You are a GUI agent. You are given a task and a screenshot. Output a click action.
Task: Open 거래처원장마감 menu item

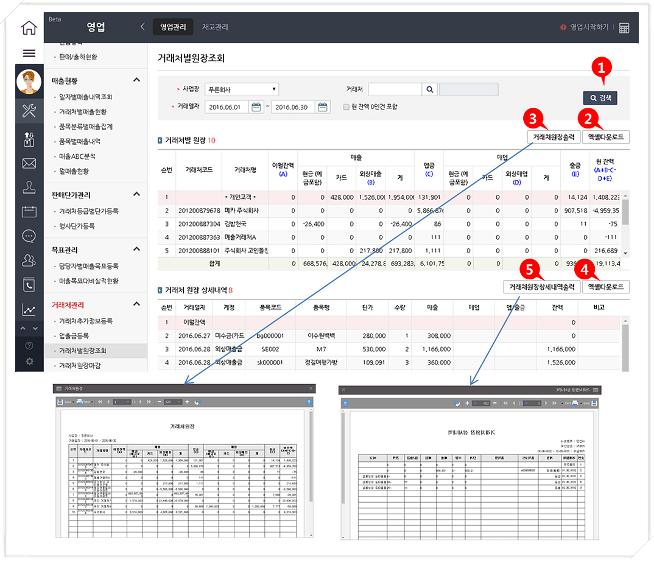(x=80, y=366)
